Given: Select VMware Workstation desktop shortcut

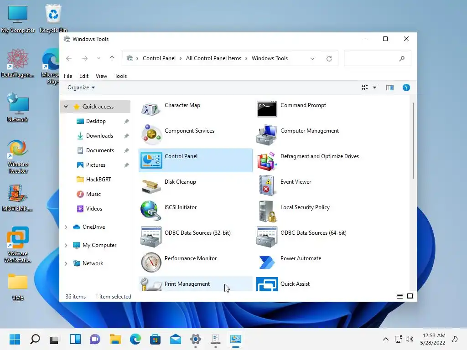Looking at the screenshot, I should coord(18,245).
